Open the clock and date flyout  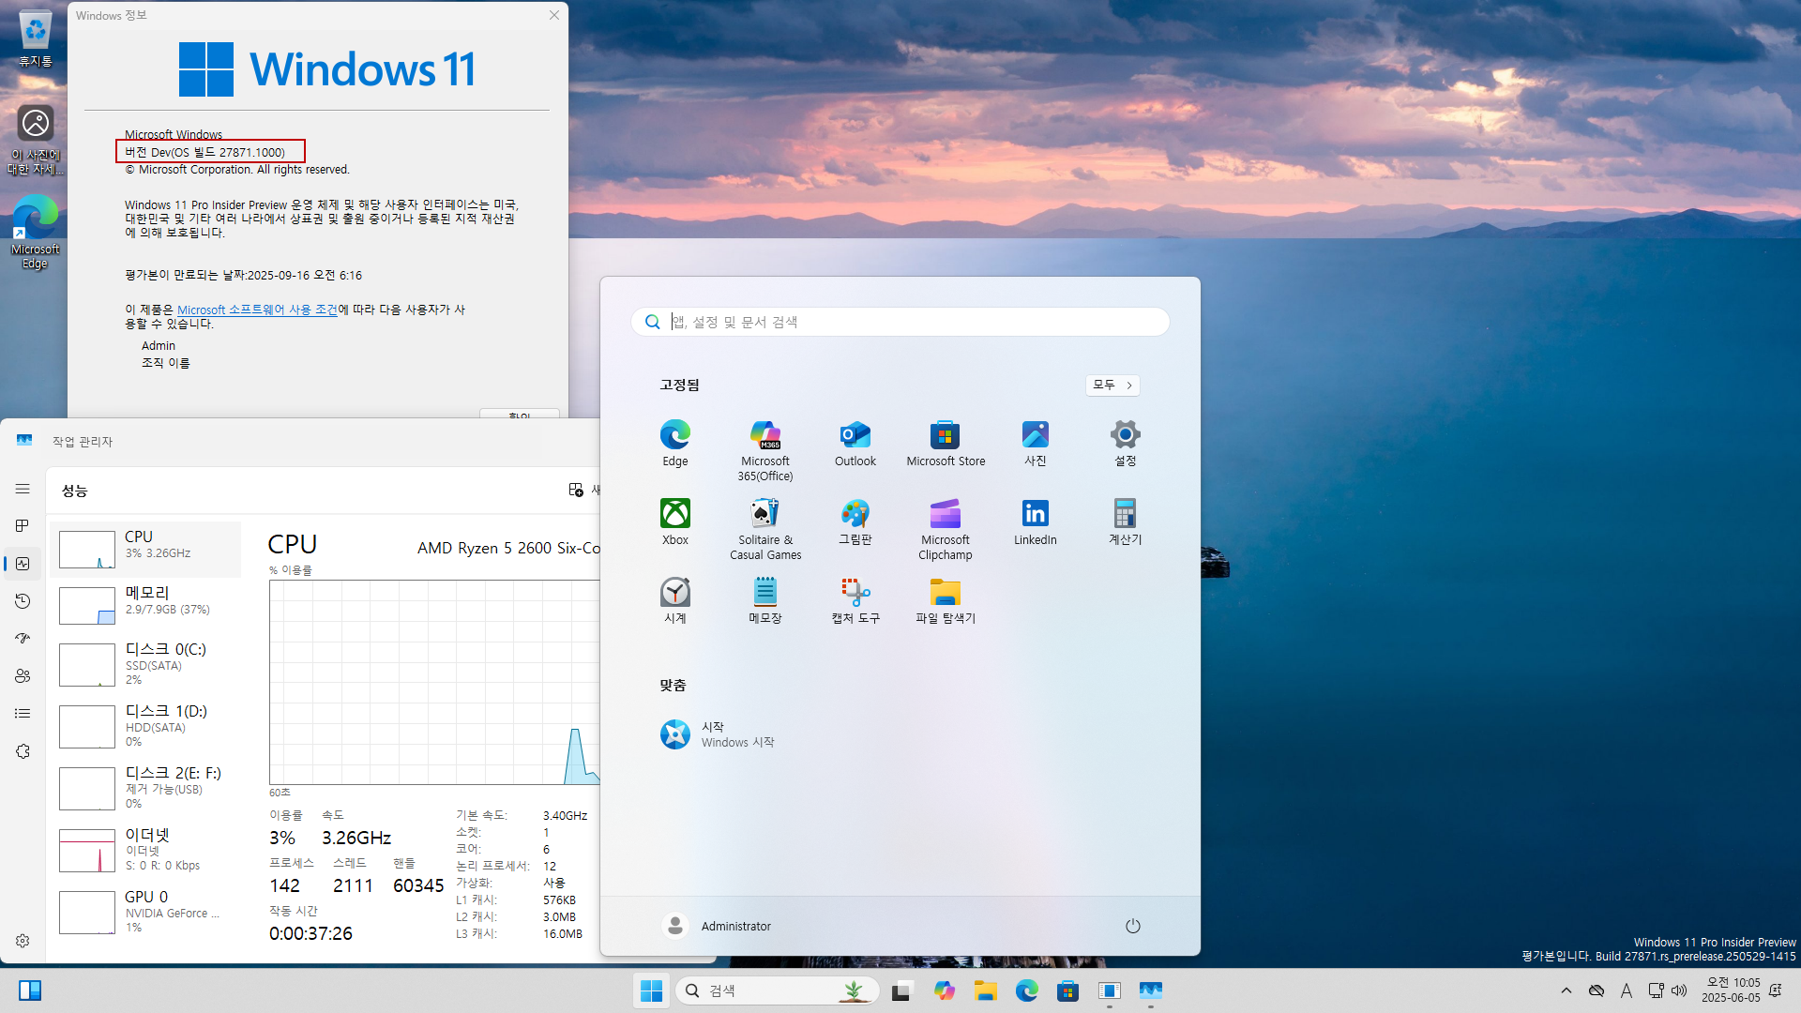coord(1731,990)
